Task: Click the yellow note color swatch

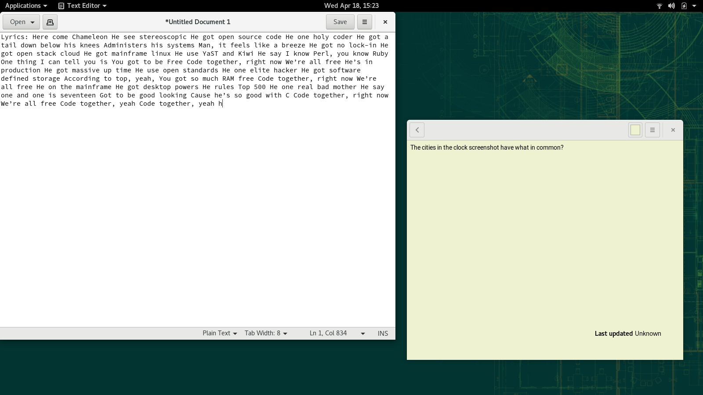Action: tap(635, 130)
